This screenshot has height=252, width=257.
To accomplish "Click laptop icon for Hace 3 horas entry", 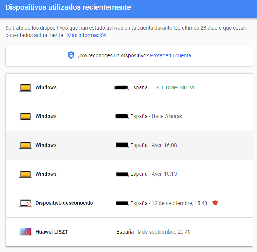I will tap(25, 117).
